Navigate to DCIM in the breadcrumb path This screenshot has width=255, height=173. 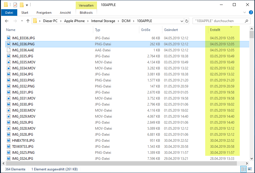pyautogui.click(x=126, y=21)
